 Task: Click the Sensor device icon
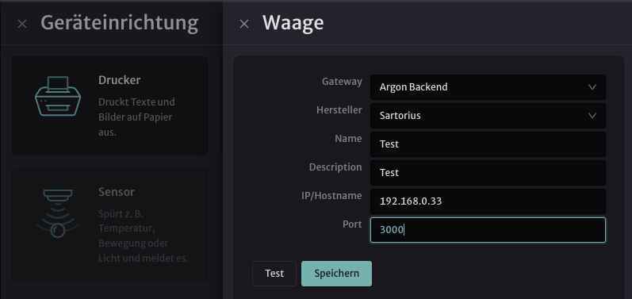[x=58, y=213]
